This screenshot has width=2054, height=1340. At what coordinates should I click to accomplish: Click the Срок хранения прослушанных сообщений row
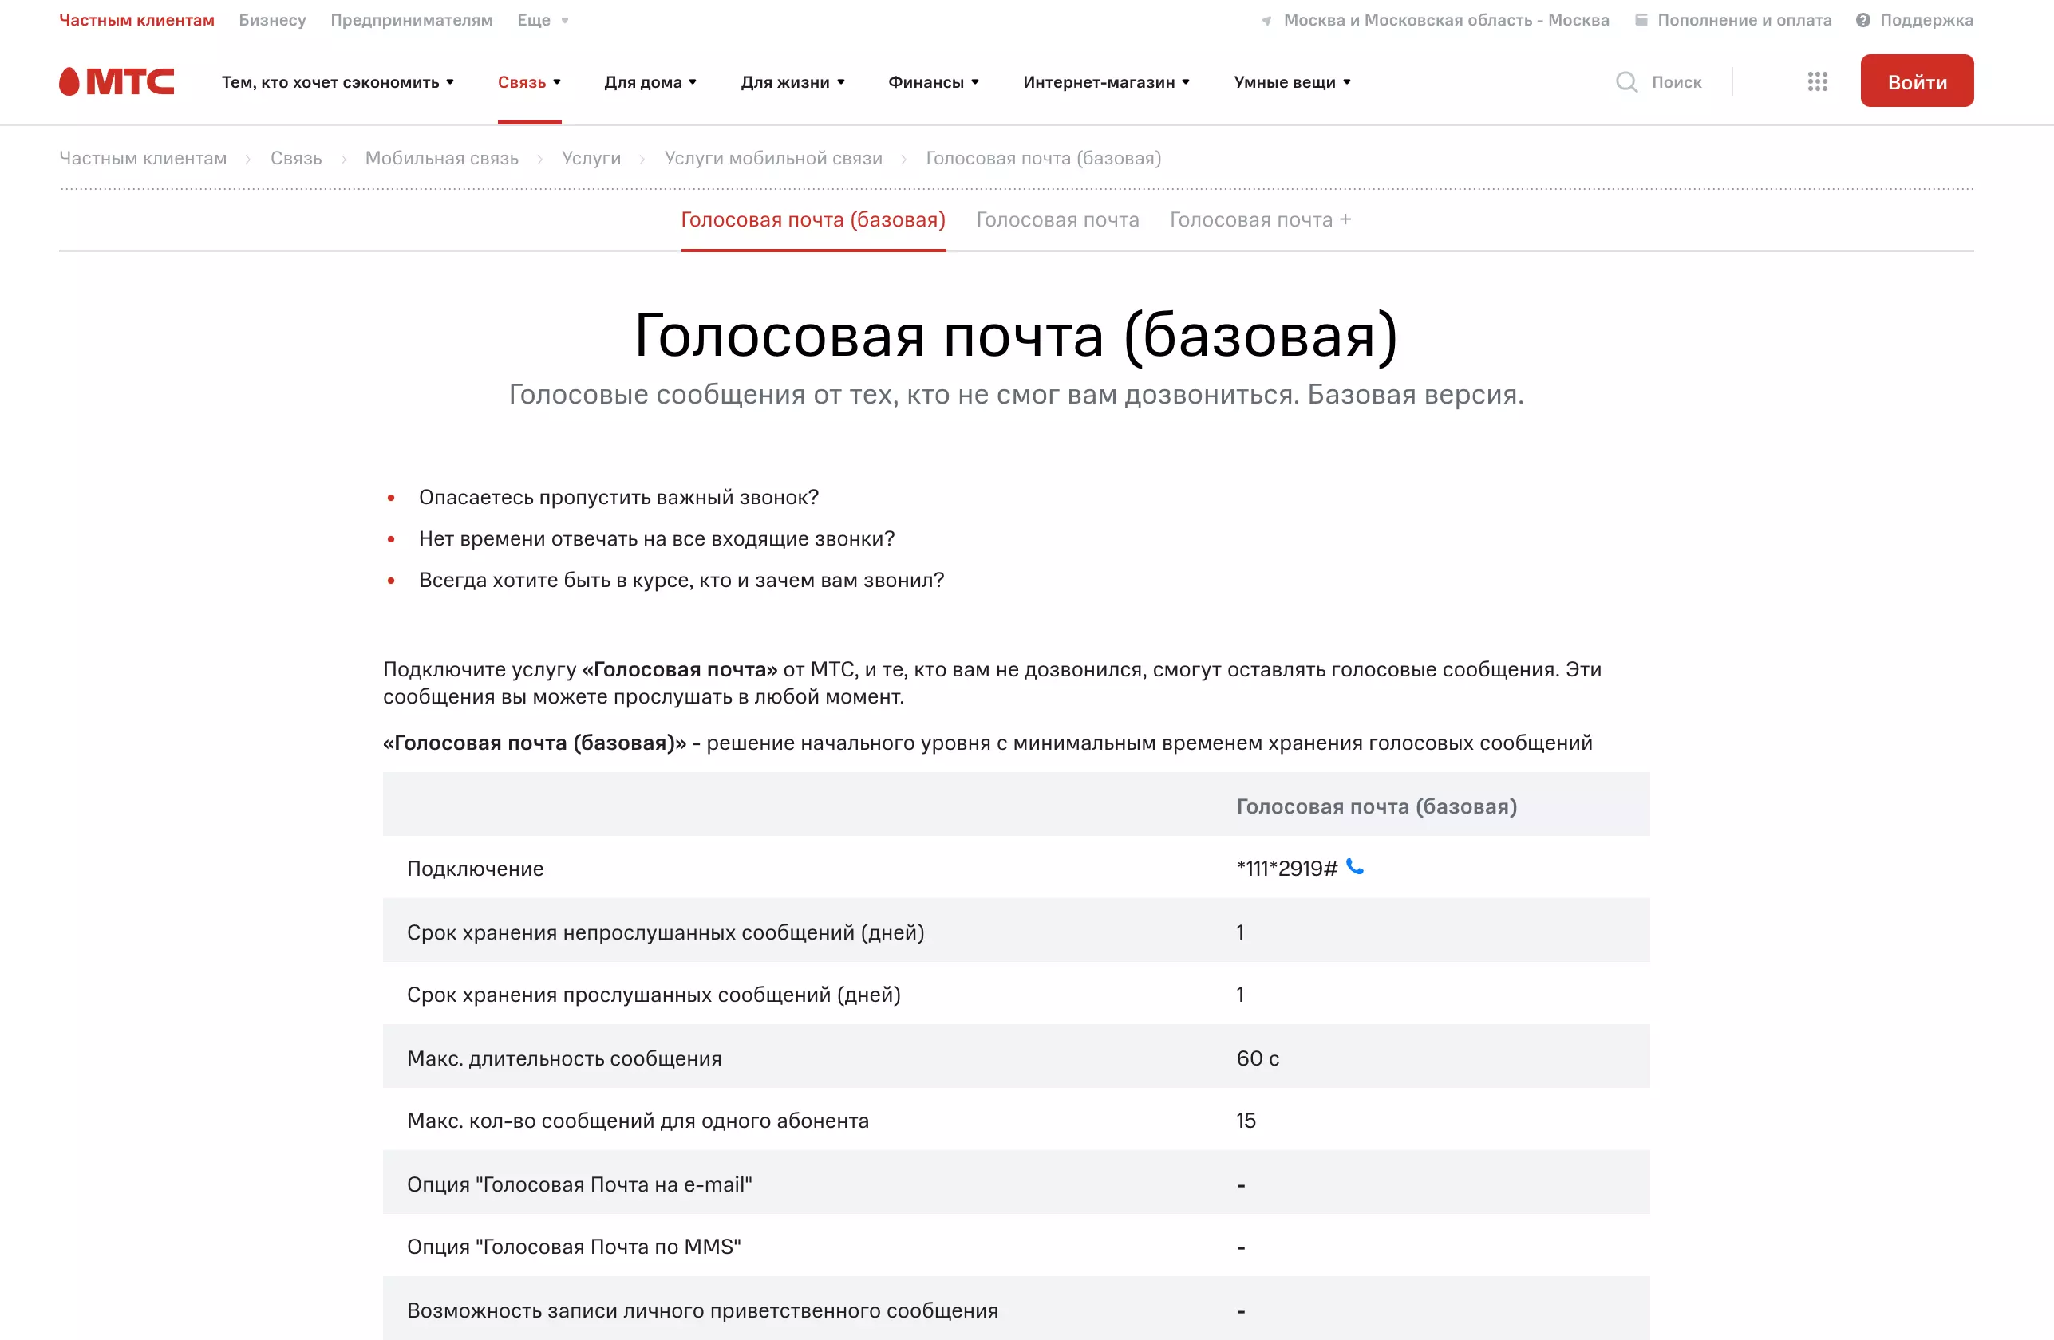click(x=1016, y=994)
